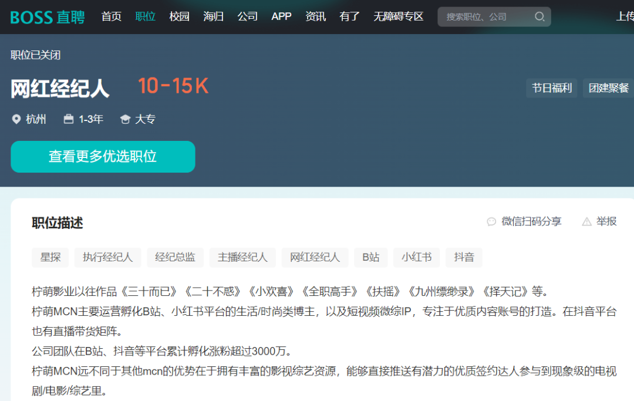This screenshot has height=401, width=634.
Task: Click the BOSS直聘 logo
Action: (48, 17)
